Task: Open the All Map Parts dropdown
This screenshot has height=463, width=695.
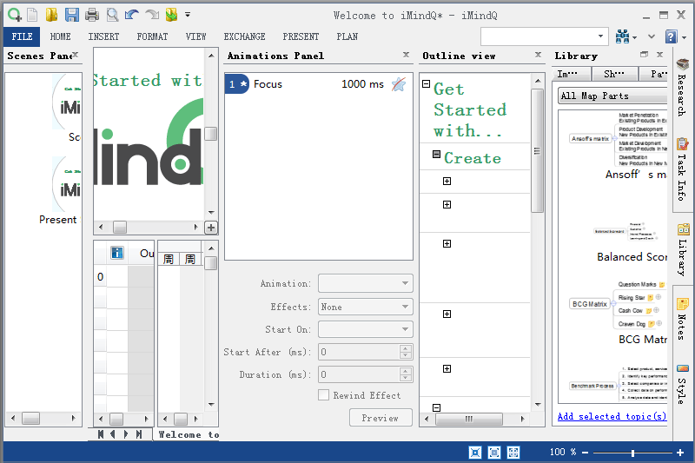Action: pos(612,96)
